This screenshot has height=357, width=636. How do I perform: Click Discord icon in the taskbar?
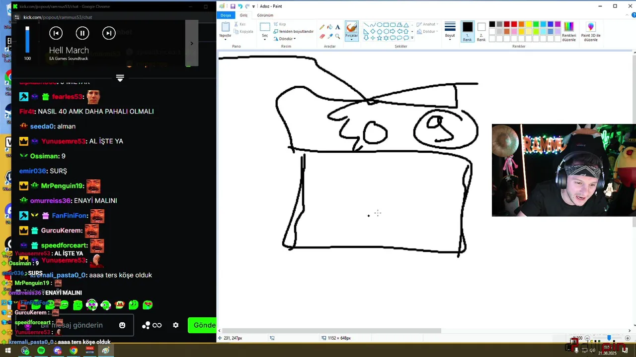(57, 351)
